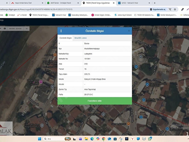Screen dimensions: 189x142
Task: Open the Windows Start menu
Action: (x=40, y=139)
